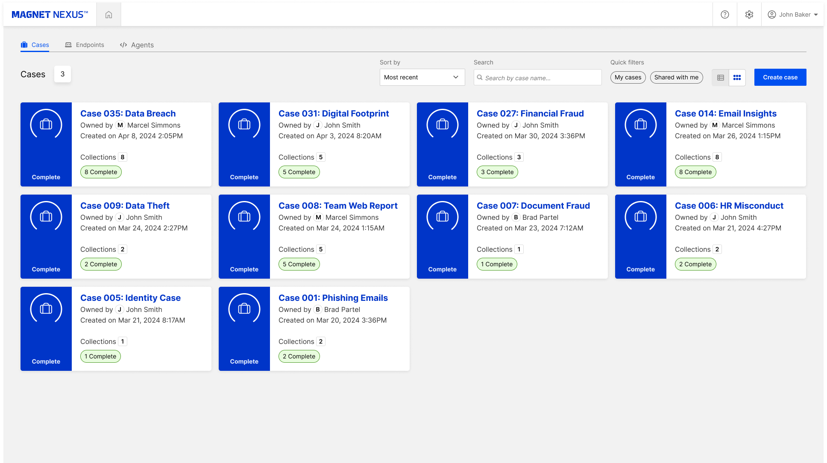Open the help question mark icon
827x463 pixels.
coord(725,15)
